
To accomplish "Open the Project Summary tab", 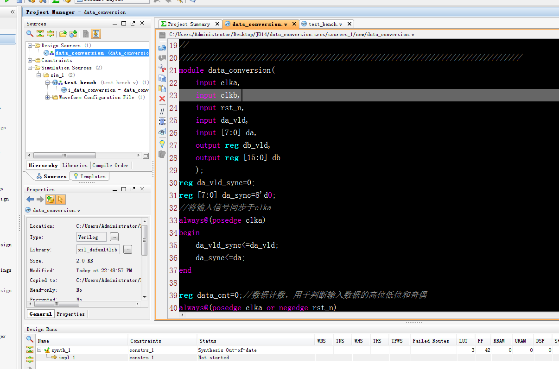I will (188, 24).
